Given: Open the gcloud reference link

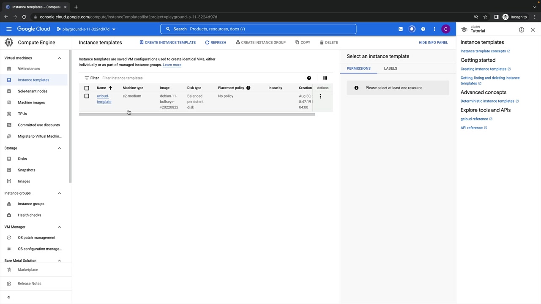Looking at the screenshot, I should point(476,119).
